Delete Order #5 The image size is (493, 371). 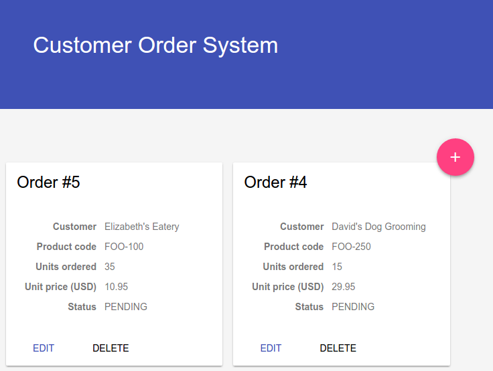coord(111,348)
